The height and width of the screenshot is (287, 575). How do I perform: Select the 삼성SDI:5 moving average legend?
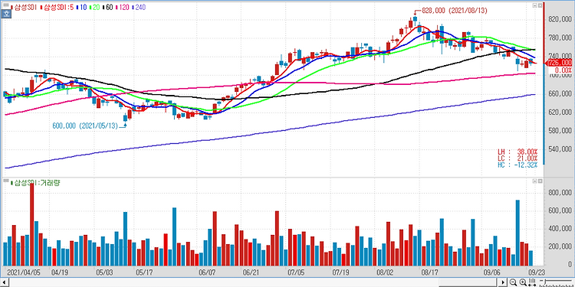pos(57,7)
